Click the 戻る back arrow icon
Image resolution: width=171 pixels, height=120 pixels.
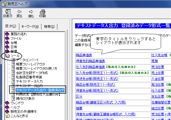[x=19, y=12]
